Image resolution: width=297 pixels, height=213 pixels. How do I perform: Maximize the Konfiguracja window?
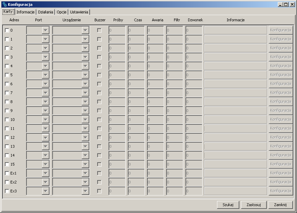pos(286,4)
